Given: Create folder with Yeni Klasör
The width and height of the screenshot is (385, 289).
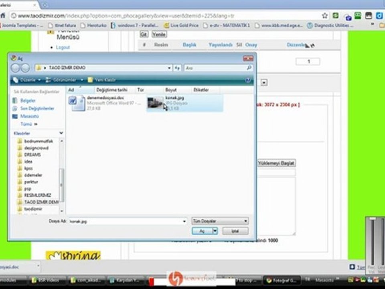Looking at the screenshot, I should 102,80.
